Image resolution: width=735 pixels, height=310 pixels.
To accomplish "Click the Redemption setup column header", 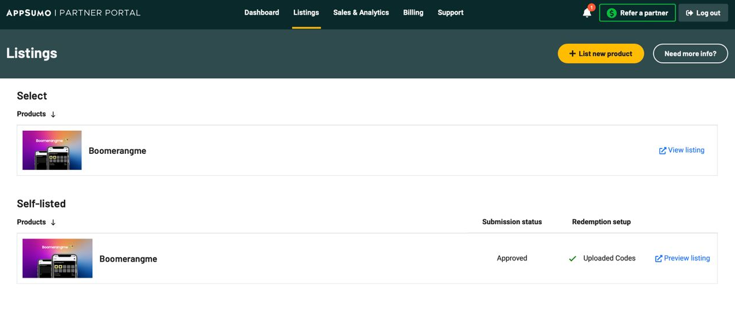I will (601, 222).
